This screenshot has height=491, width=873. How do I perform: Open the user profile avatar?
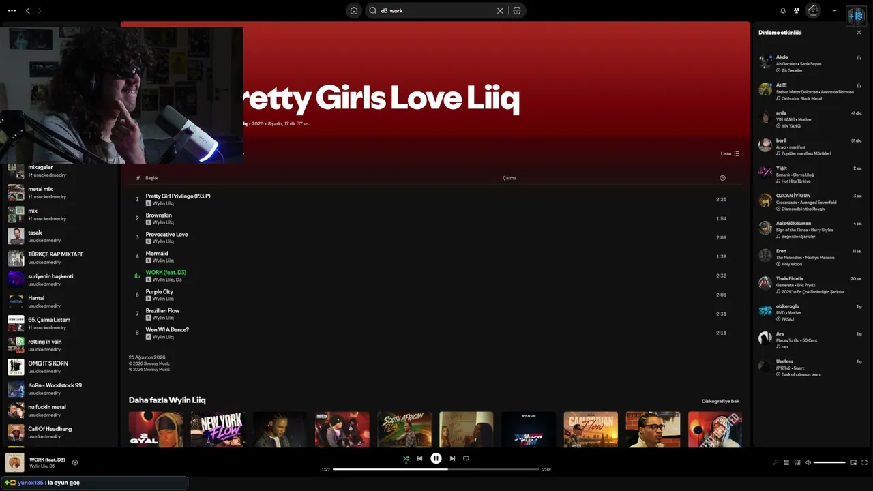(x=812, y=10)
